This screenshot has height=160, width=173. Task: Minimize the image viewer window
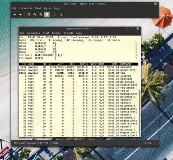point(144,4)
